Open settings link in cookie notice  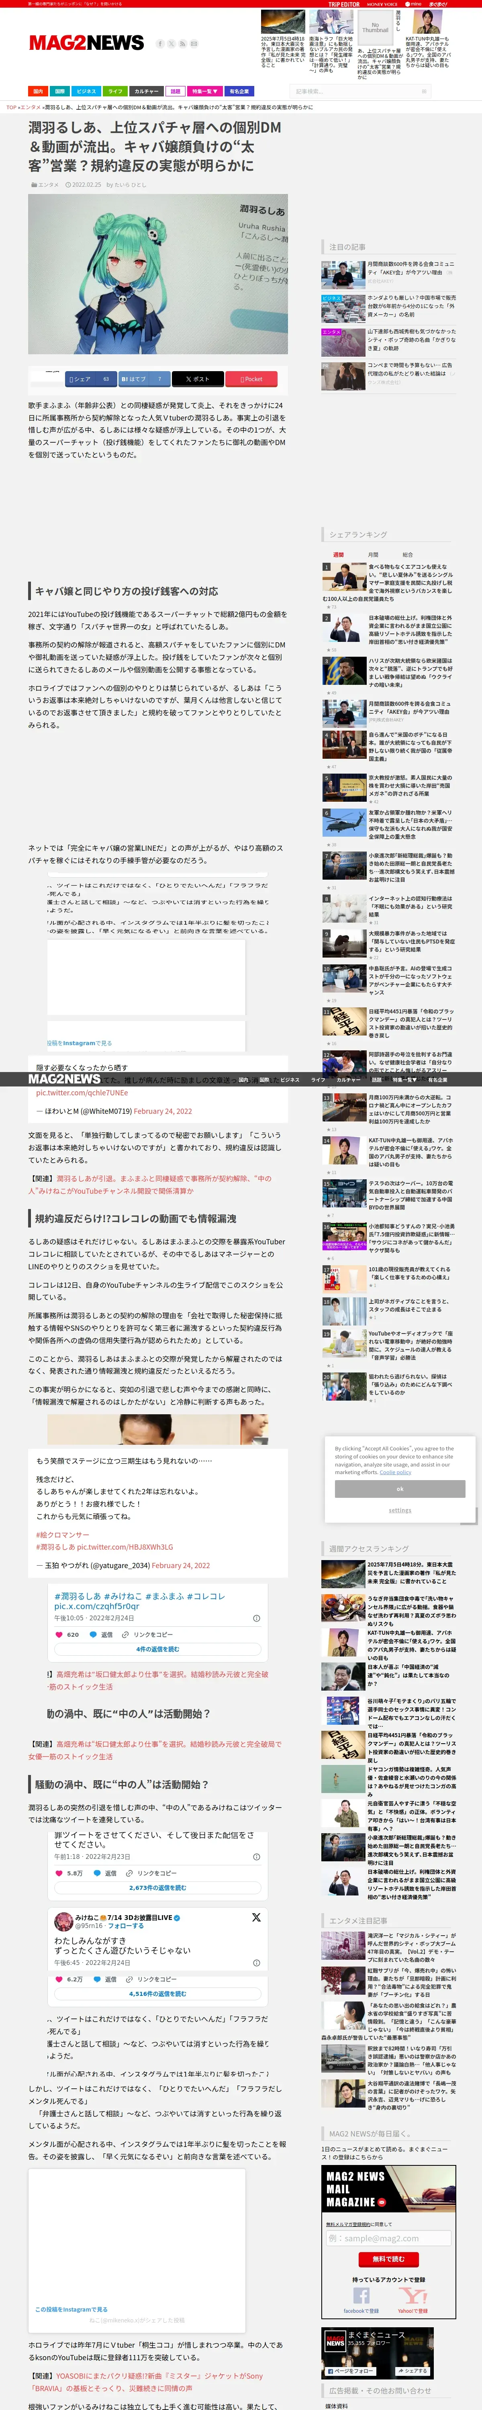400,1509
